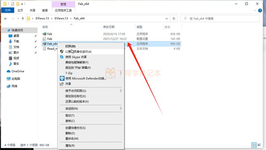Choose 复制(C) in the context menu
Viewport: 266px width, 150px height.
[x=91, y=121]
